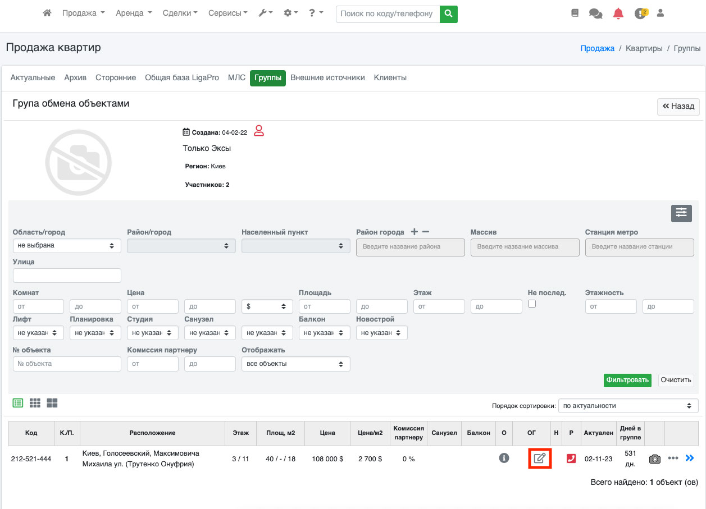The width and height of the screenshot is (706, 509).
Task: Open the camera photos icon in row
Action: (x=654, y=459)
